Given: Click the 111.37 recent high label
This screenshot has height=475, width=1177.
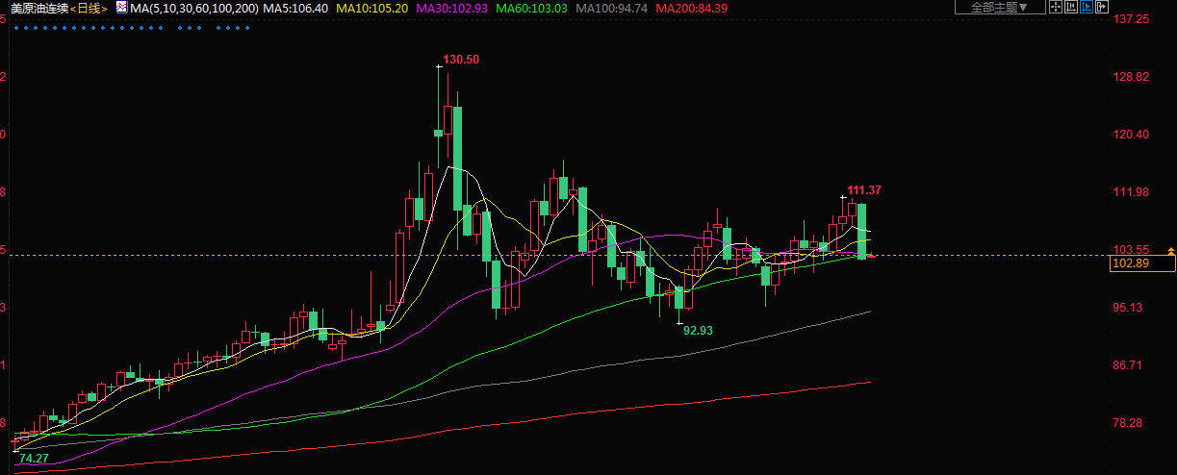Looking at the screenshot, I should tap(864, 190).
